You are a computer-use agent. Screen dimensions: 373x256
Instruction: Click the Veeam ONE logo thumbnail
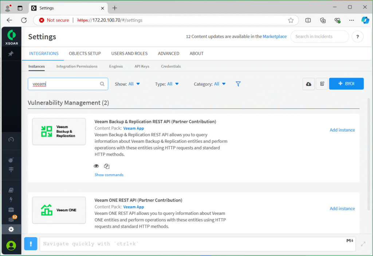(59, 210)
